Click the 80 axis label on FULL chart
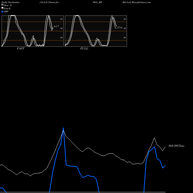This screenshot has height=193, width=193. (125, 19)
